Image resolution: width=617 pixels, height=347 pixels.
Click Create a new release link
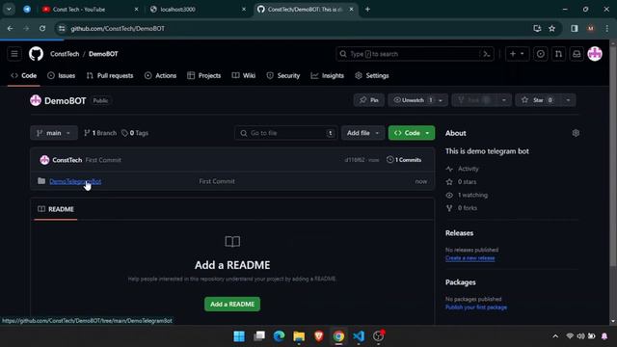pos(470,258)
